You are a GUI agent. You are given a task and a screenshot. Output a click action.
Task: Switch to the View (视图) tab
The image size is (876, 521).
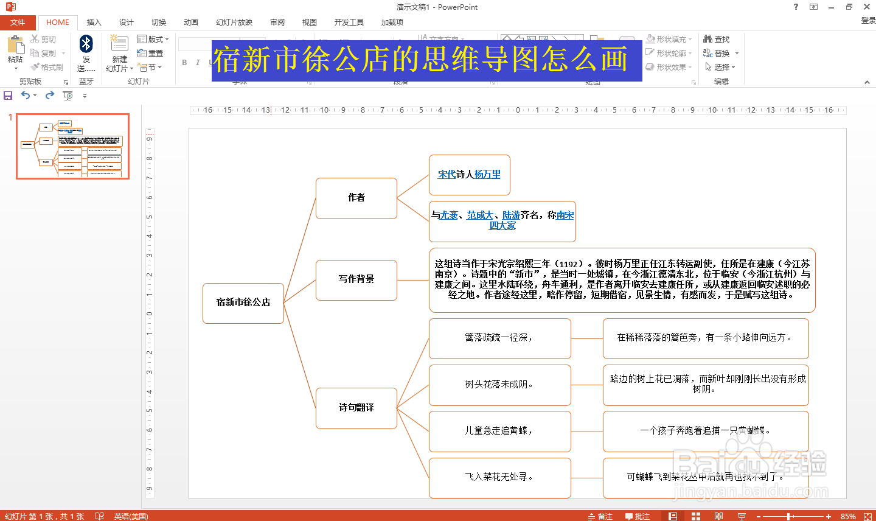click(x=310, y=22)
